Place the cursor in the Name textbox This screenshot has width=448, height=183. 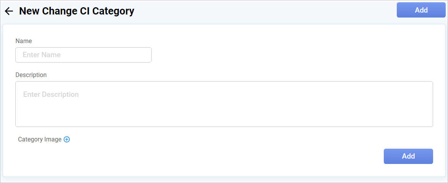83,55
